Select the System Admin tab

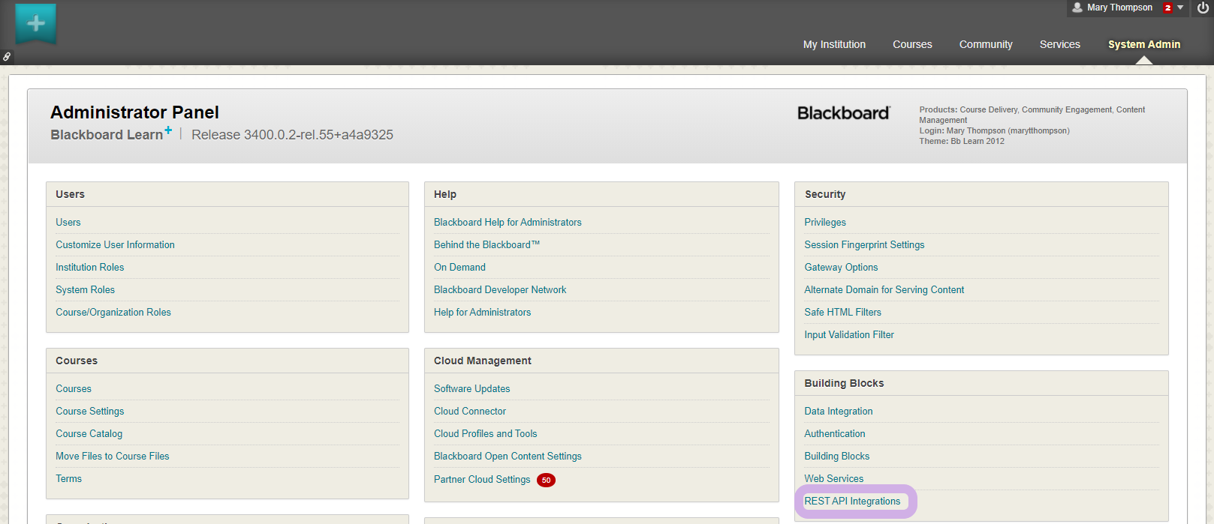1143,44
